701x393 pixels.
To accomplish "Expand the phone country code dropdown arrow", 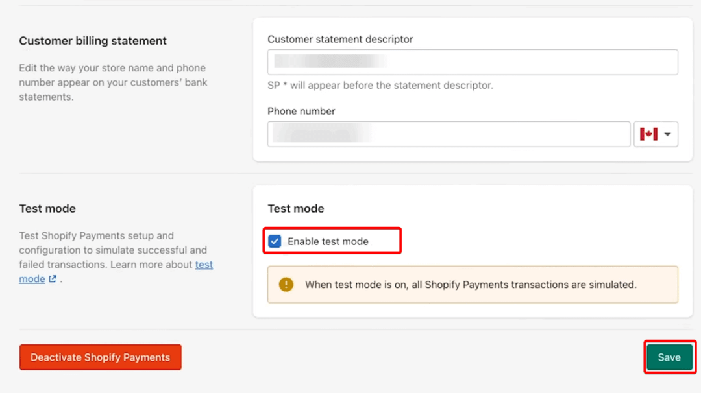I will [667, 134].
